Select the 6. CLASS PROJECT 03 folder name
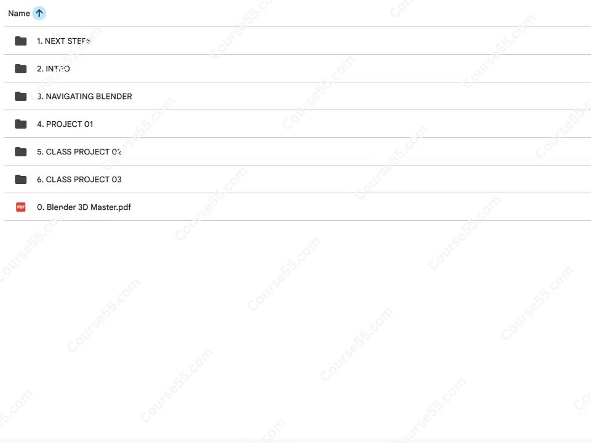The height and width of the screenshot is (443, 591). click(79, 179)
